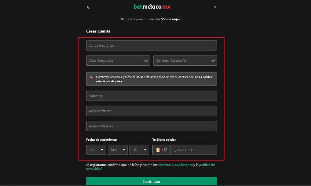
Task: Click the betmexico.mx logo
Action: pyautogui.click(x=152, y=7)
